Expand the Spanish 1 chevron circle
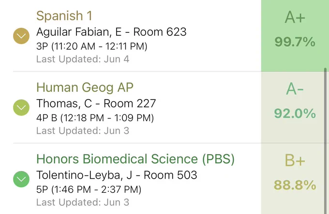 coord(21,36)
